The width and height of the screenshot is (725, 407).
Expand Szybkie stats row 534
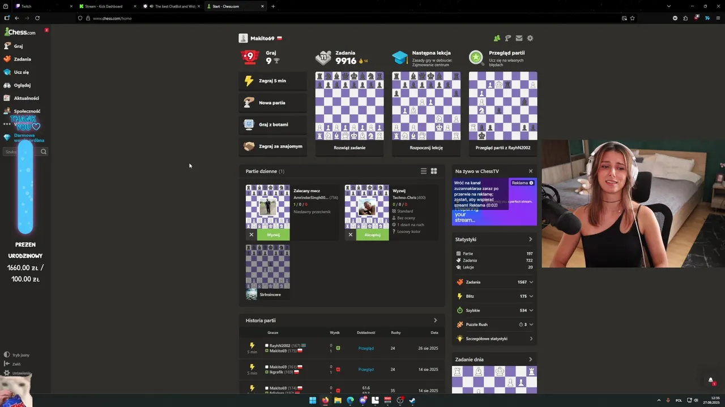494,310
